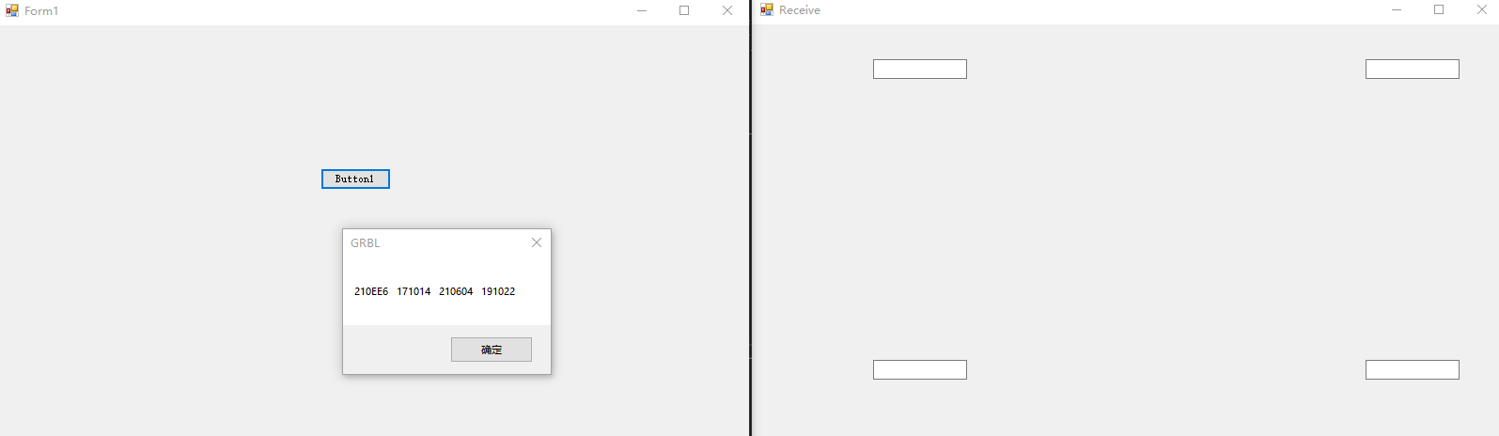This screenshot has height=436, width=1499.
Task: Close the Receive window
Action: [x=1481, y=9]
